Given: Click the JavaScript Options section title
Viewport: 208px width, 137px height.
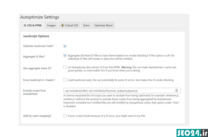Looking at the screenshot, I should coord(36,36).
